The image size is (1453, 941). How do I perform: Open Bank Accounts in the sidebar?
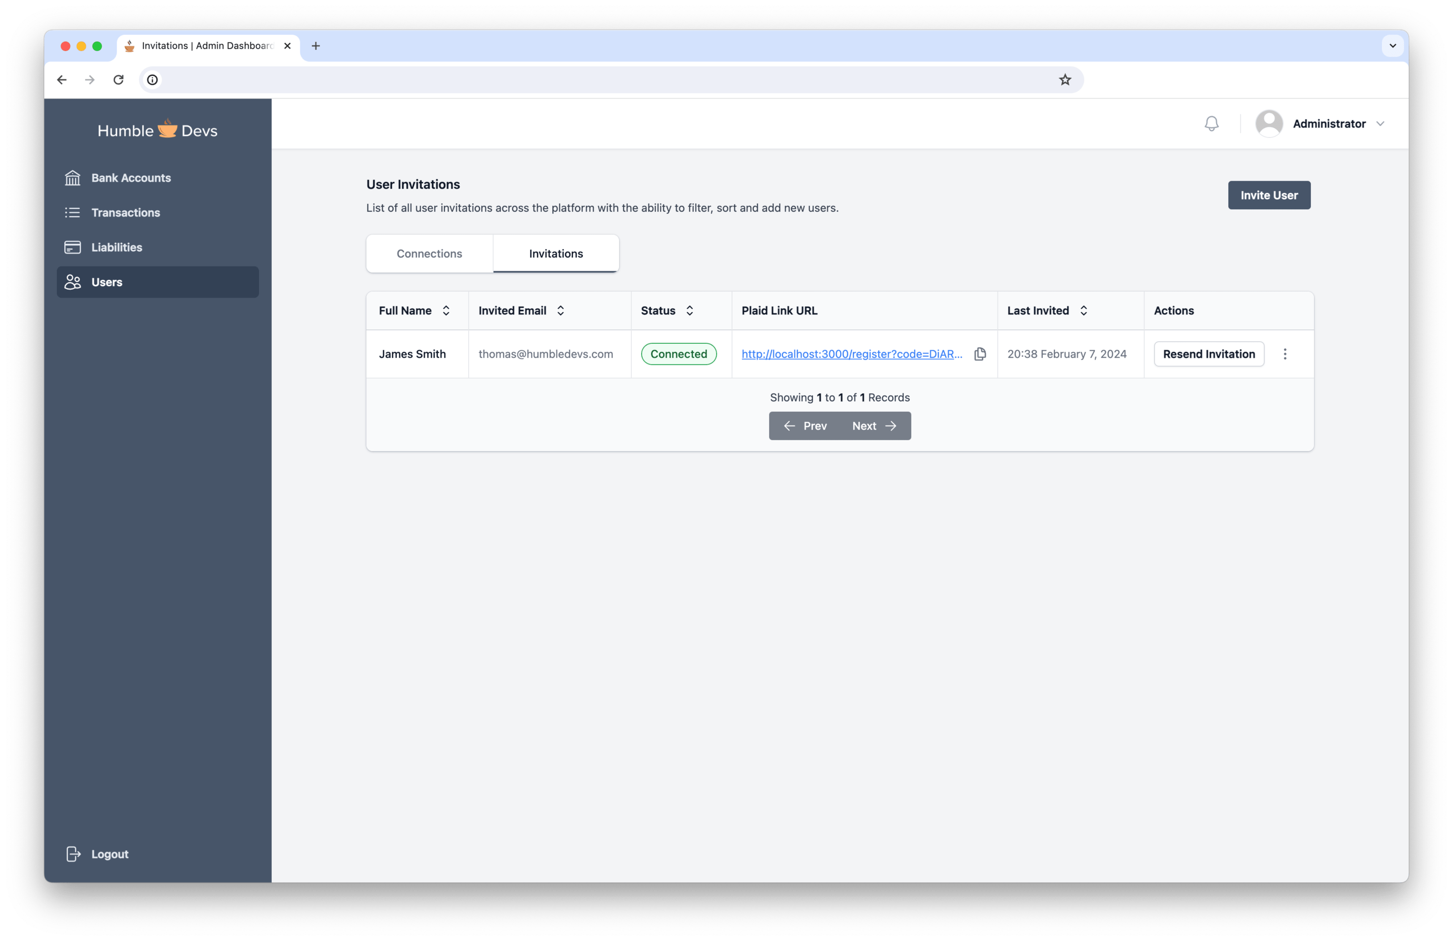point(157,177)
